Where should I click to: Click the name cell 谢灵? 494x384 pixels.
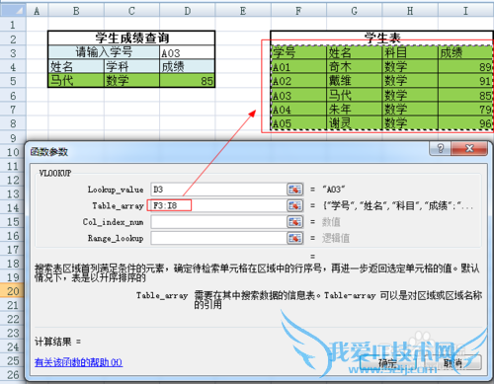coord(355,123)
